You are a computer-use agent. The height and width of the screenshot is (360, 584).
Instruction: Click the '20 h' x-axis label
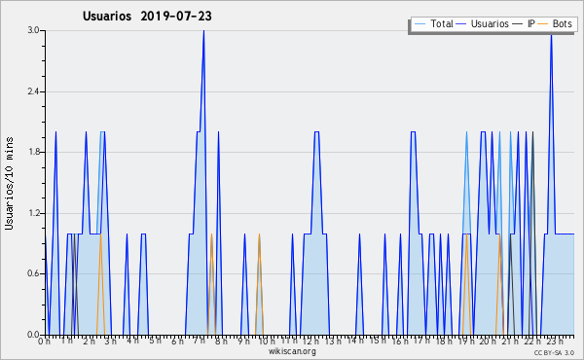[488, 341]
